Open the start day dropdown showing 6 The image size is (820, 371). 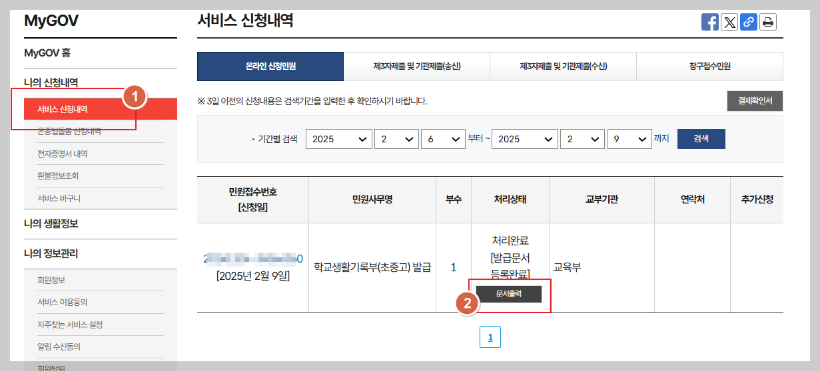pos(443,139)
